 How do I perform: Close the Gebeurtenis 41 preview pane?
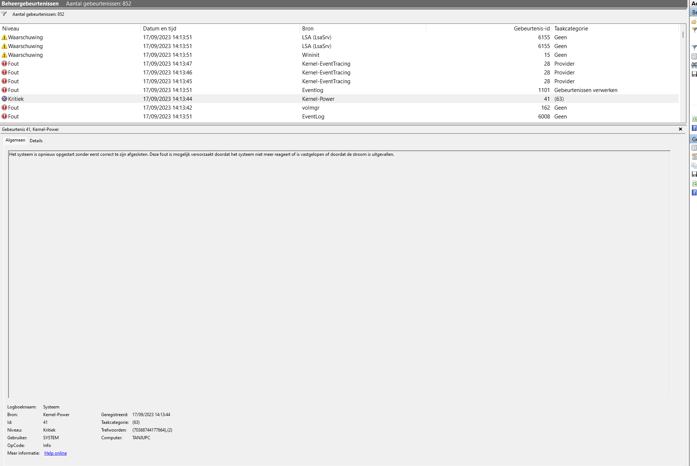tap(681, 129)
